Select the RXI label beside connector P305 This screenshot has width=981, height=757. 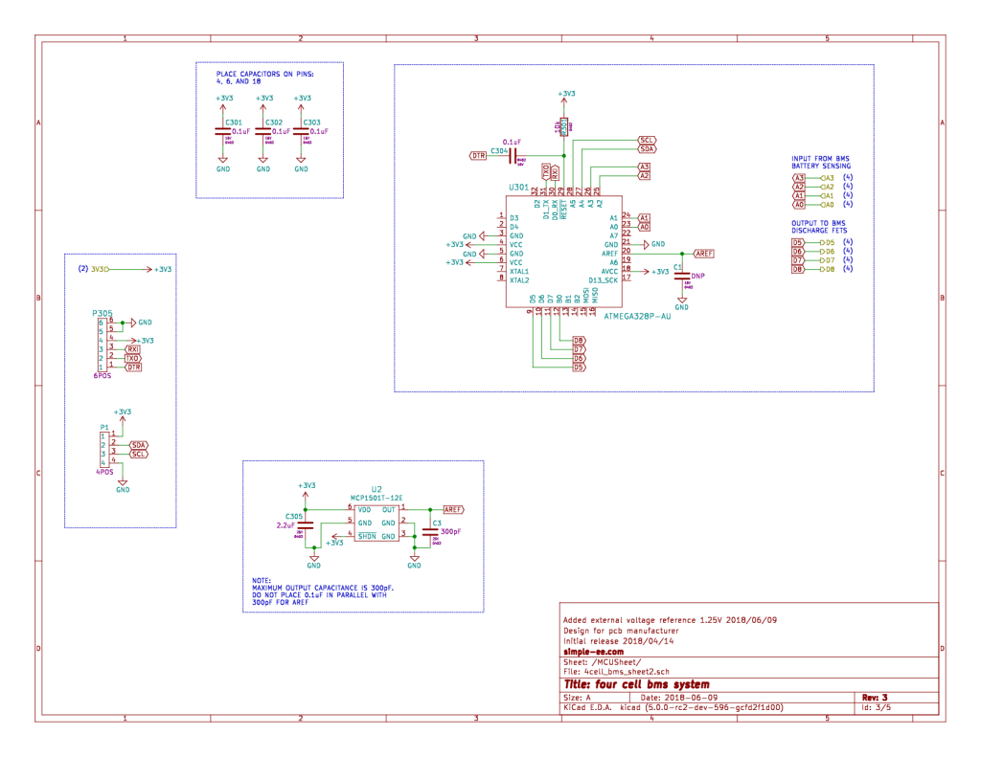(133, 349)
